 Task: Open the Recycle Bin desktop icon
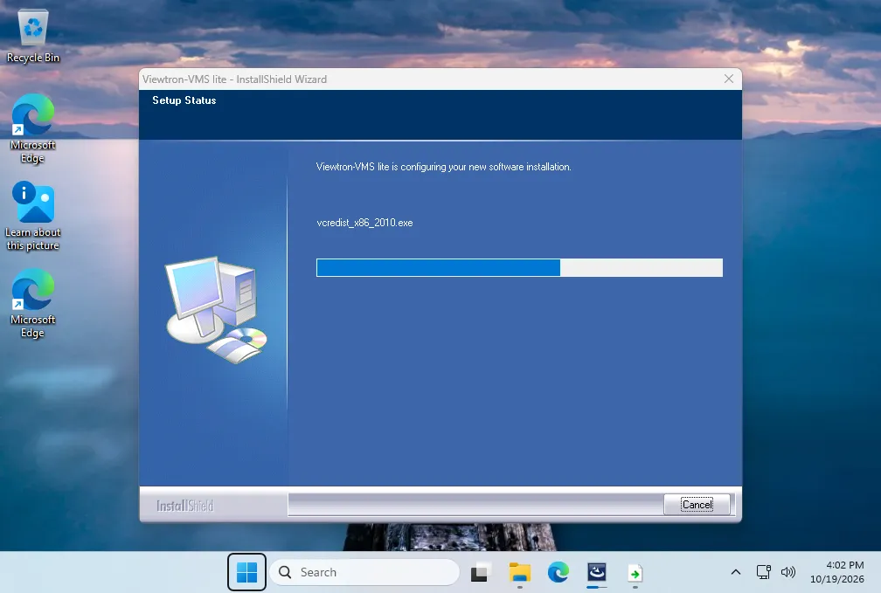33,36
